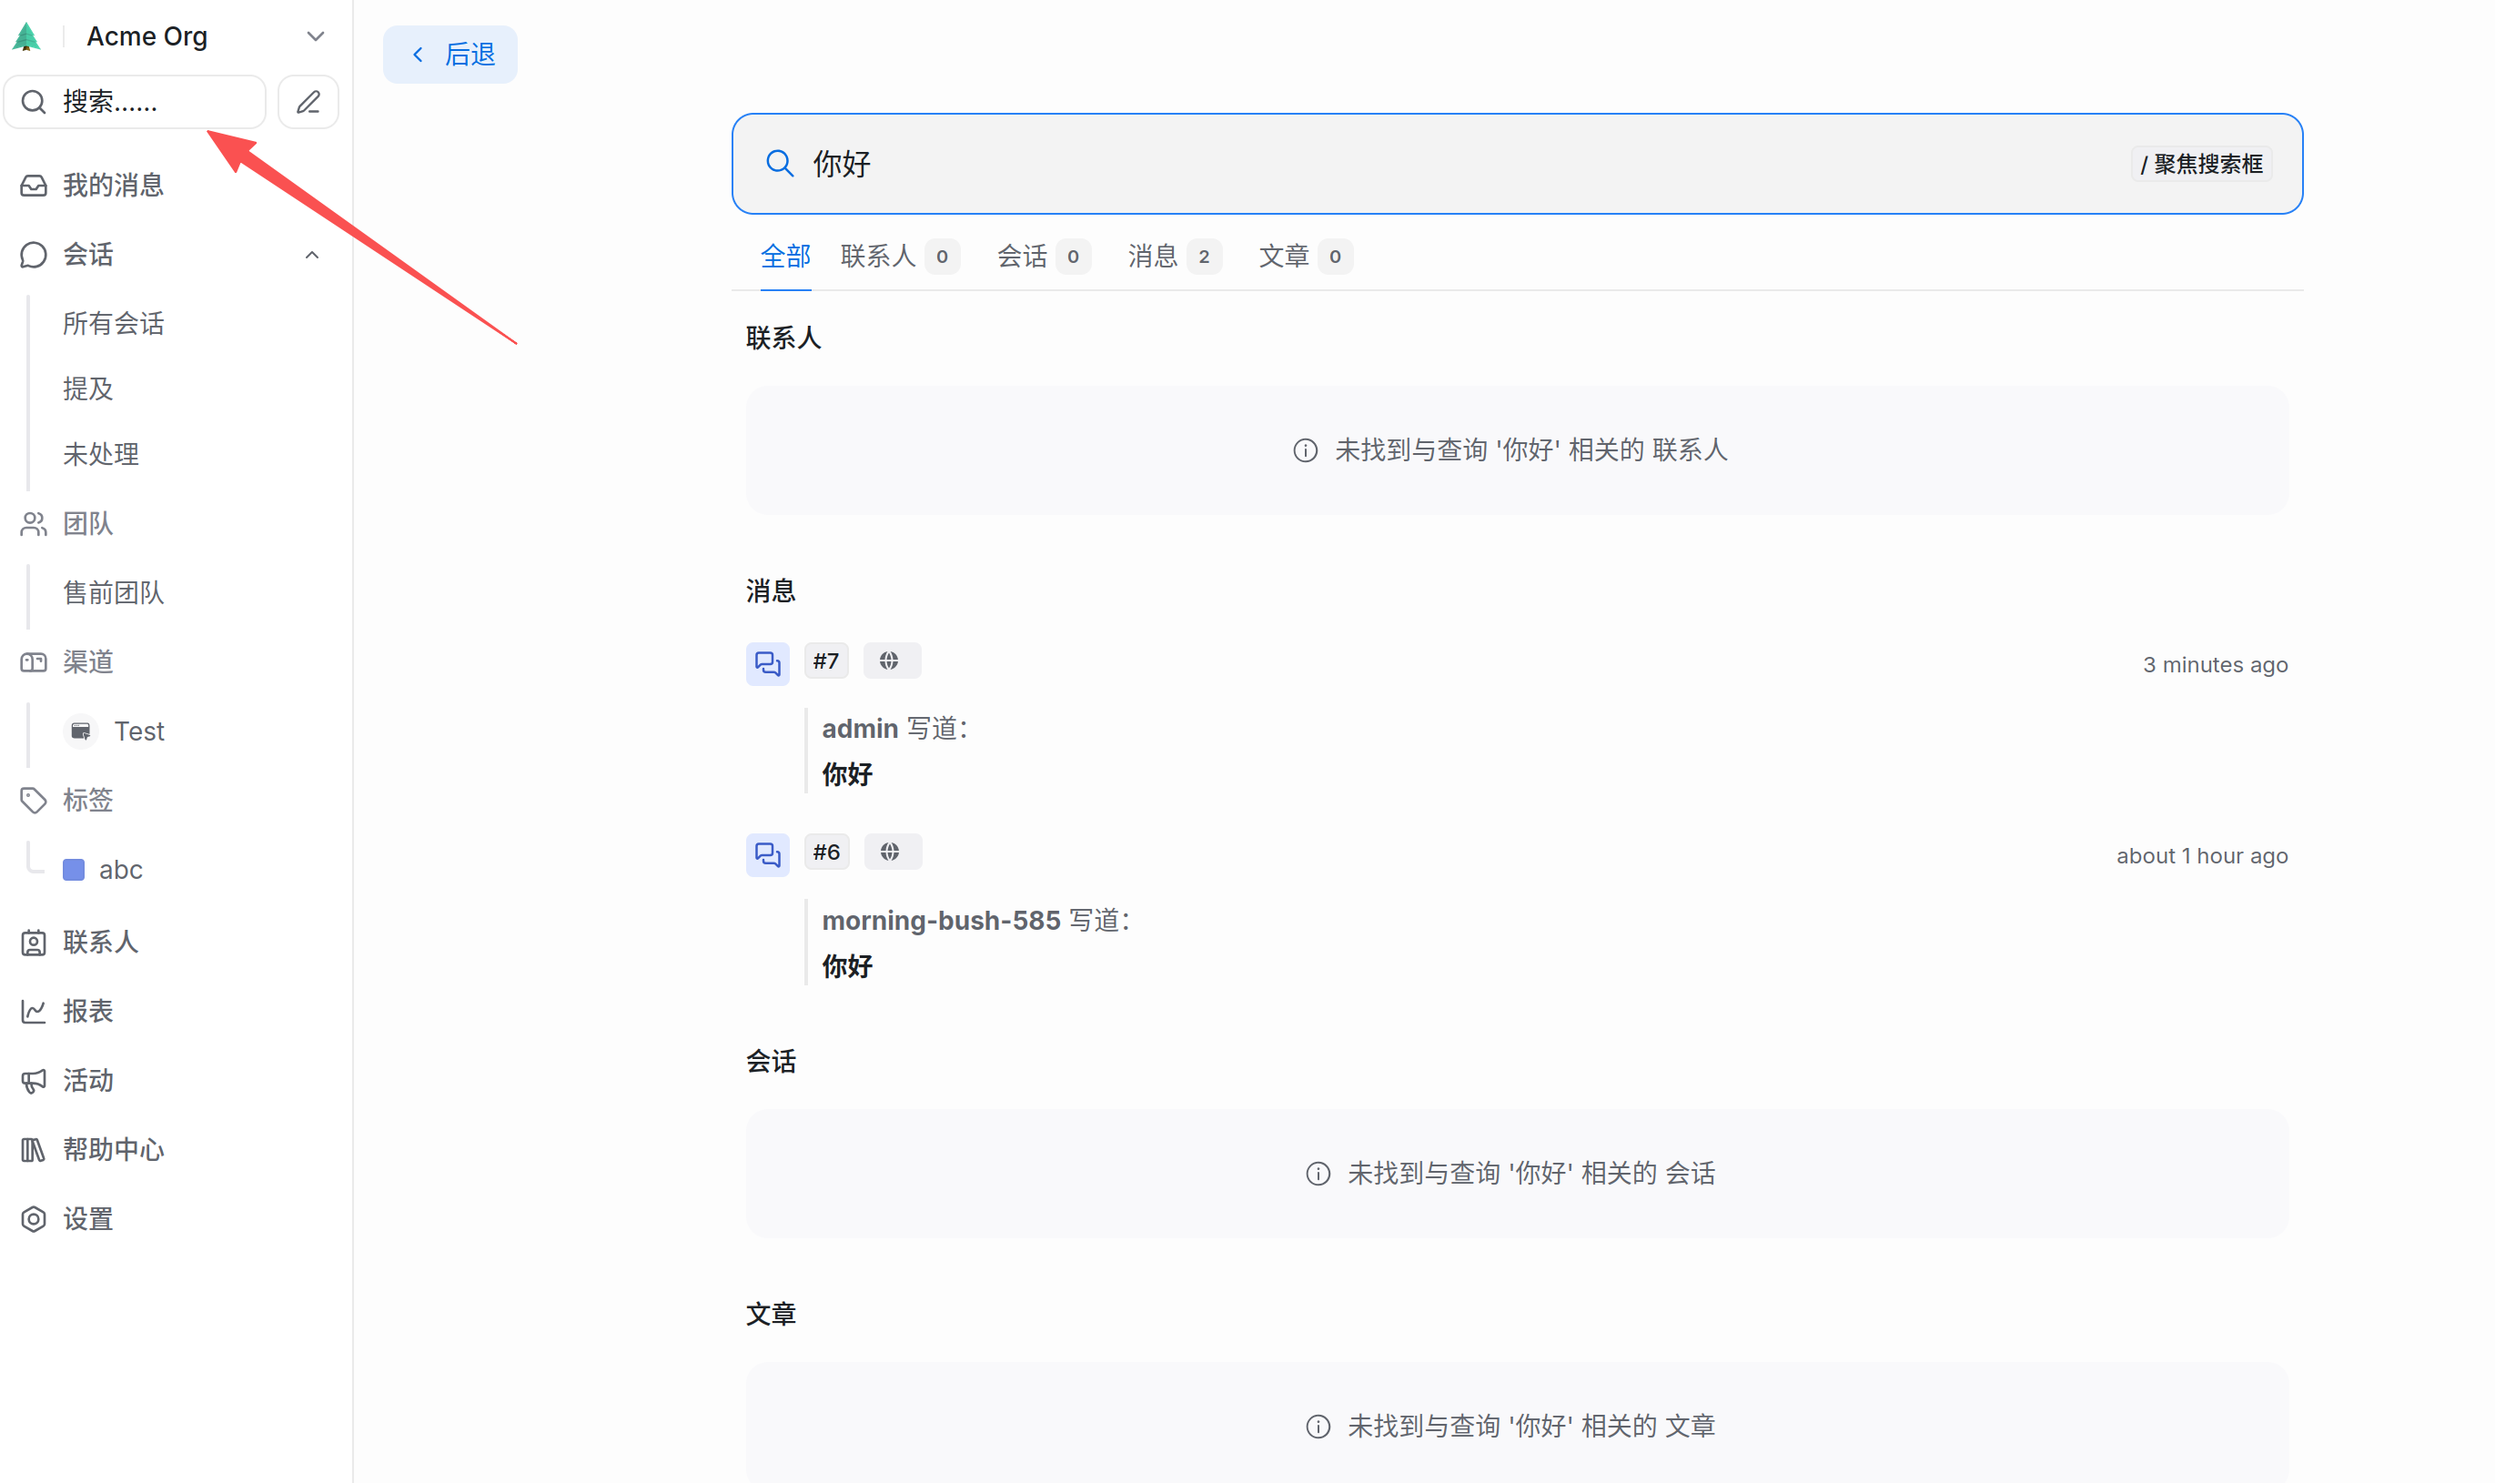
Task: Open Help Center library icon
Action: tap(33, 1150)
